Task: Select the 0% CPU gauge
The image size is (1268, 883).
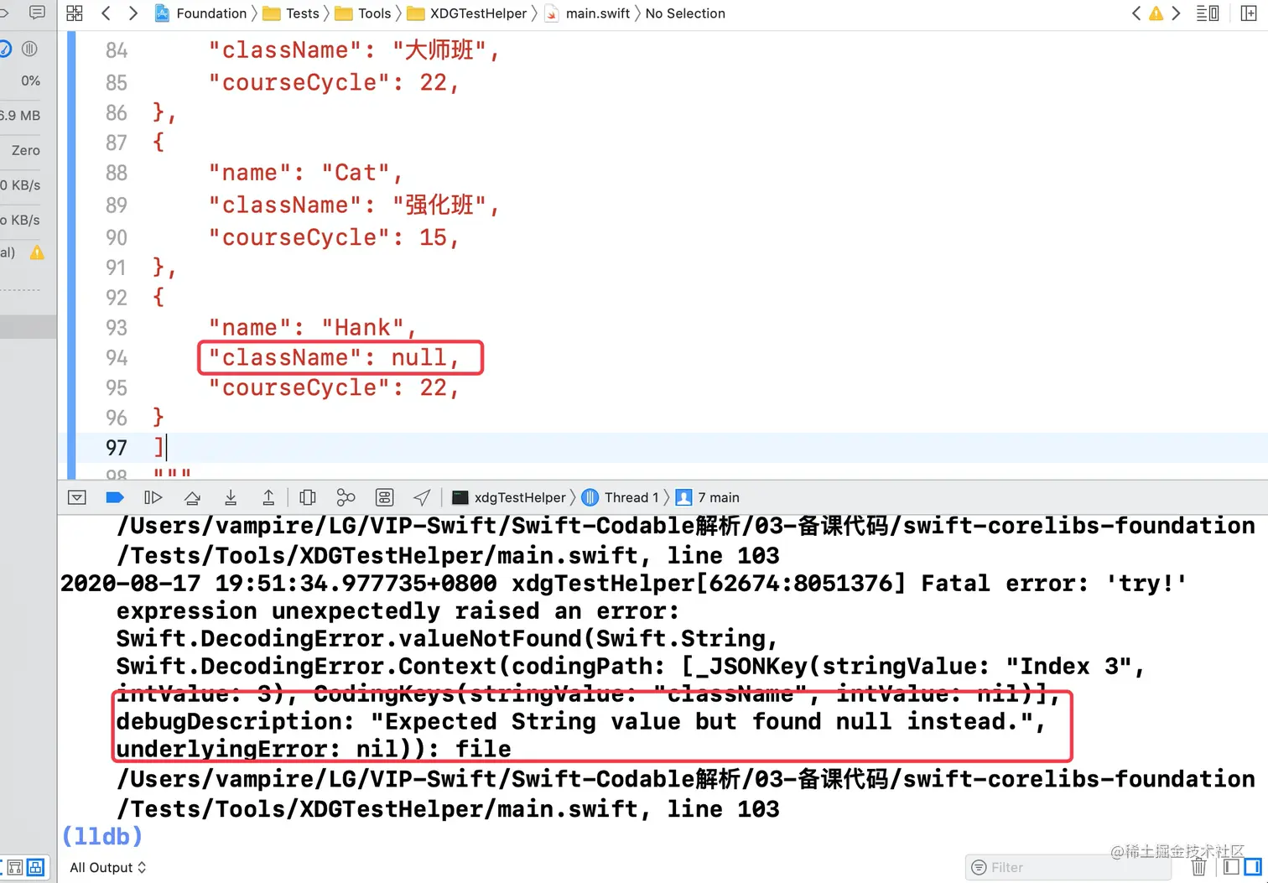Action: (30, 81)
